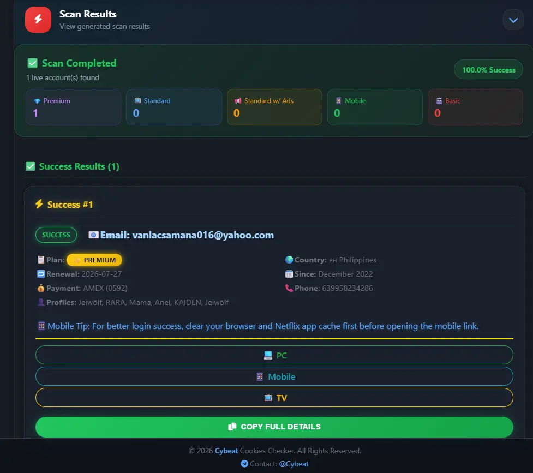Image resolution: width=533 pixels, height=473 pixels.
Task: Click the copy icon in COPY FULL DETAILS
Action: tap(232, 427)
